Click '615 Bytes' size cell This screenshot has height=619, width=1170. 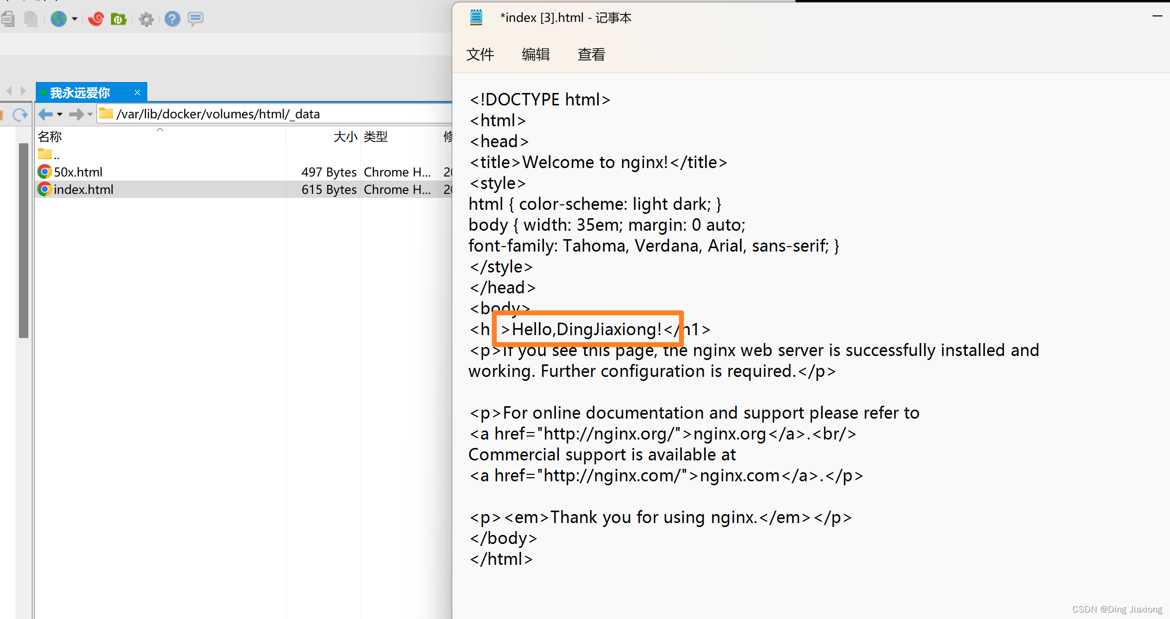tap(329, 189)
